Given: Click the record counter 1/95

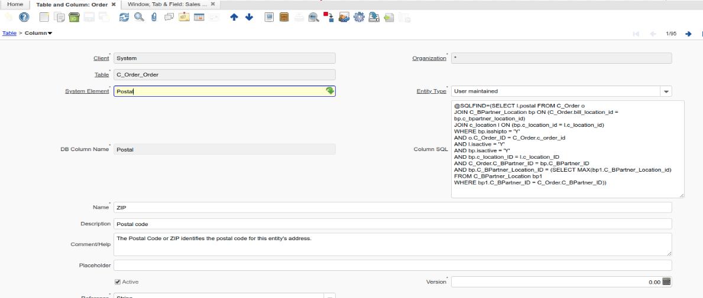Looking at the screenshot, I should pyautogui.click(x=671, y=34).
